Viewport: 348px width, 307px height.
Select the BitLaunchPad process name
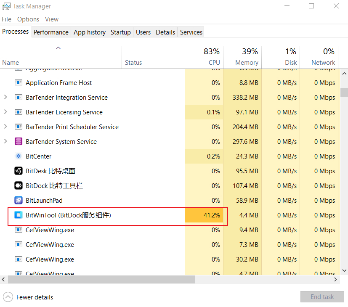coord(44,201)
